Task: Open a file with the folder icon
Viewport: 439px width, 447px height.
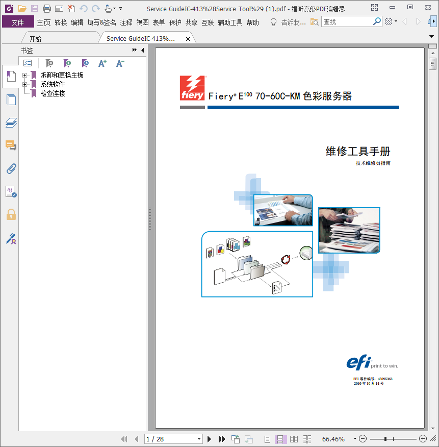Action: pyautogui.click(x=22, y=9)
